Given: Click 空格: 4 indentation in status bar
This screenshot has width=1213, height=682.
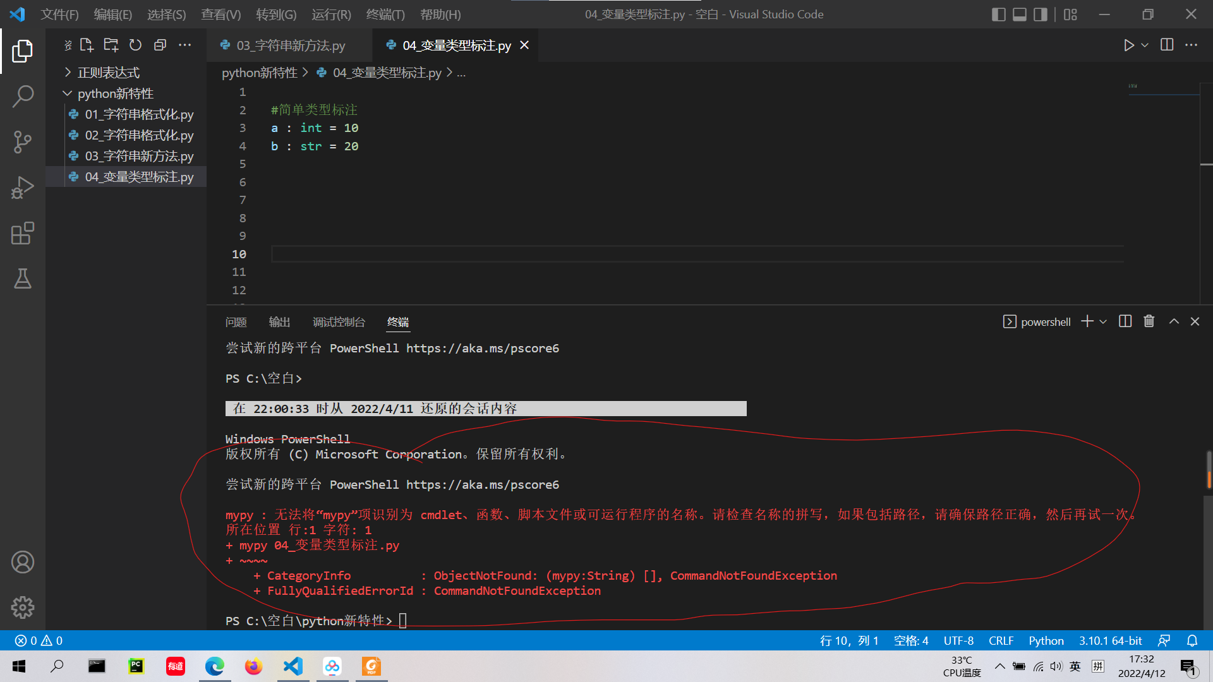Looking at the screenshot, I should 911,640.
